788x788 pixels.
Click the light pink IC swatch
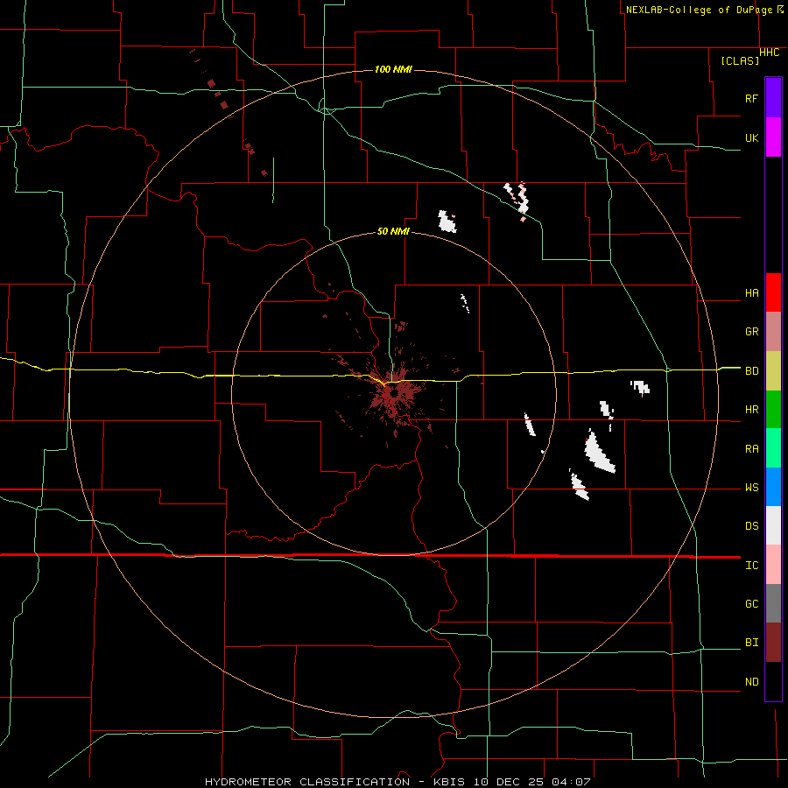pos(773,565)
